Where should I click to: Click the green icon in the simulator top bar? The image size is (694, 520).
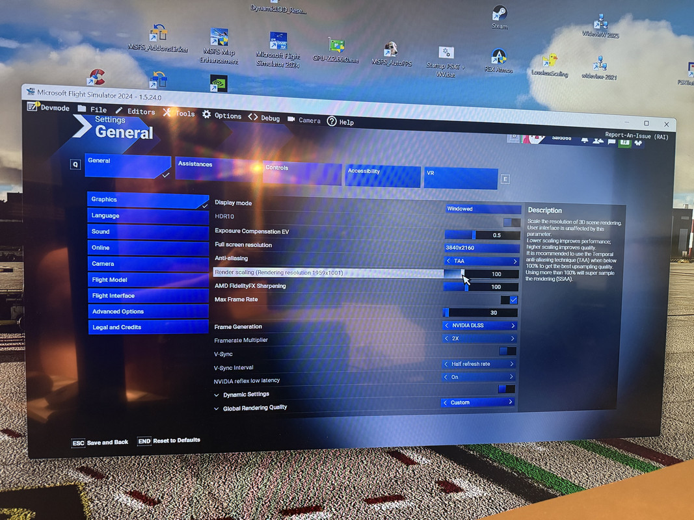(x=624, y=142)
